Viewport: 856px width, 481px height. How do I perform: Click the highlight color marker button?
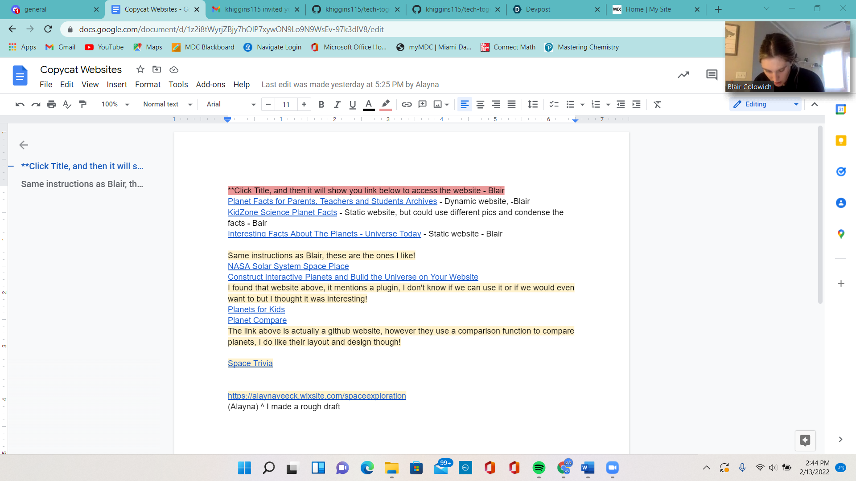[x=386, y=104]
